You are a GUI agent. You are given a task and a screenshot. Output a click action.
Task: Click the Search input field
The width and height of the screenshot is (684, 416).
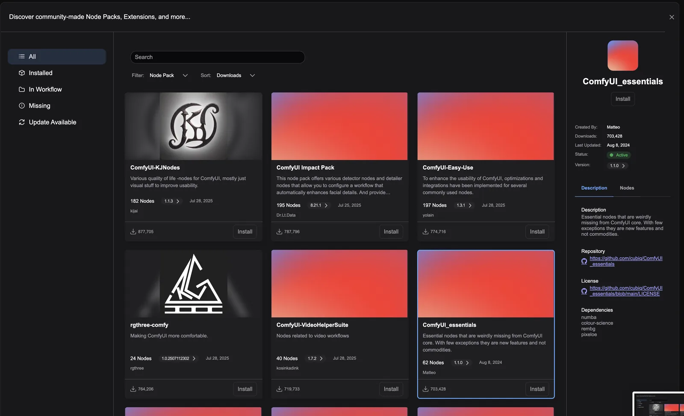[x=218, y=57]
